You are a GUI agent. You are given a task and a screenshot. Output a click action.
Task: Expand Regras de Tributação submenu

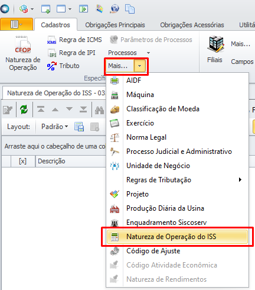click(x=178, y=180)
